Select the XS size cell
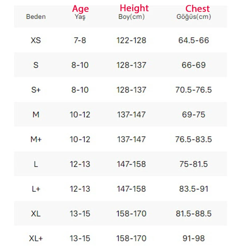This screenshot has width=246, height=246. (36, 40)
